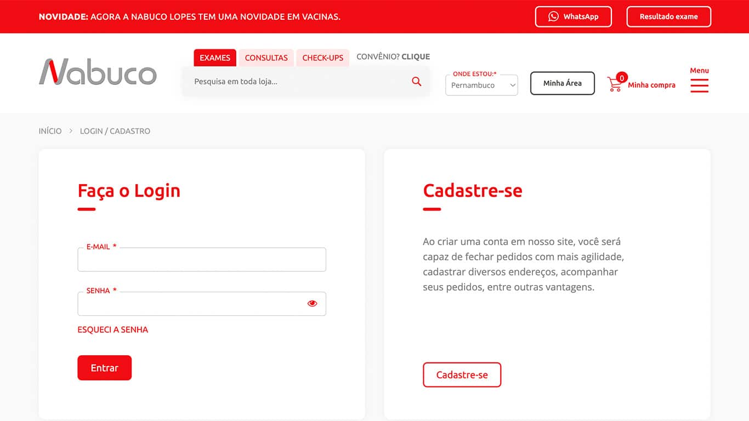Image resolution: width=749 pixels, height=421 pixels.
Task: Click the Nabuco logo
Action: click(x=98, y=72)
